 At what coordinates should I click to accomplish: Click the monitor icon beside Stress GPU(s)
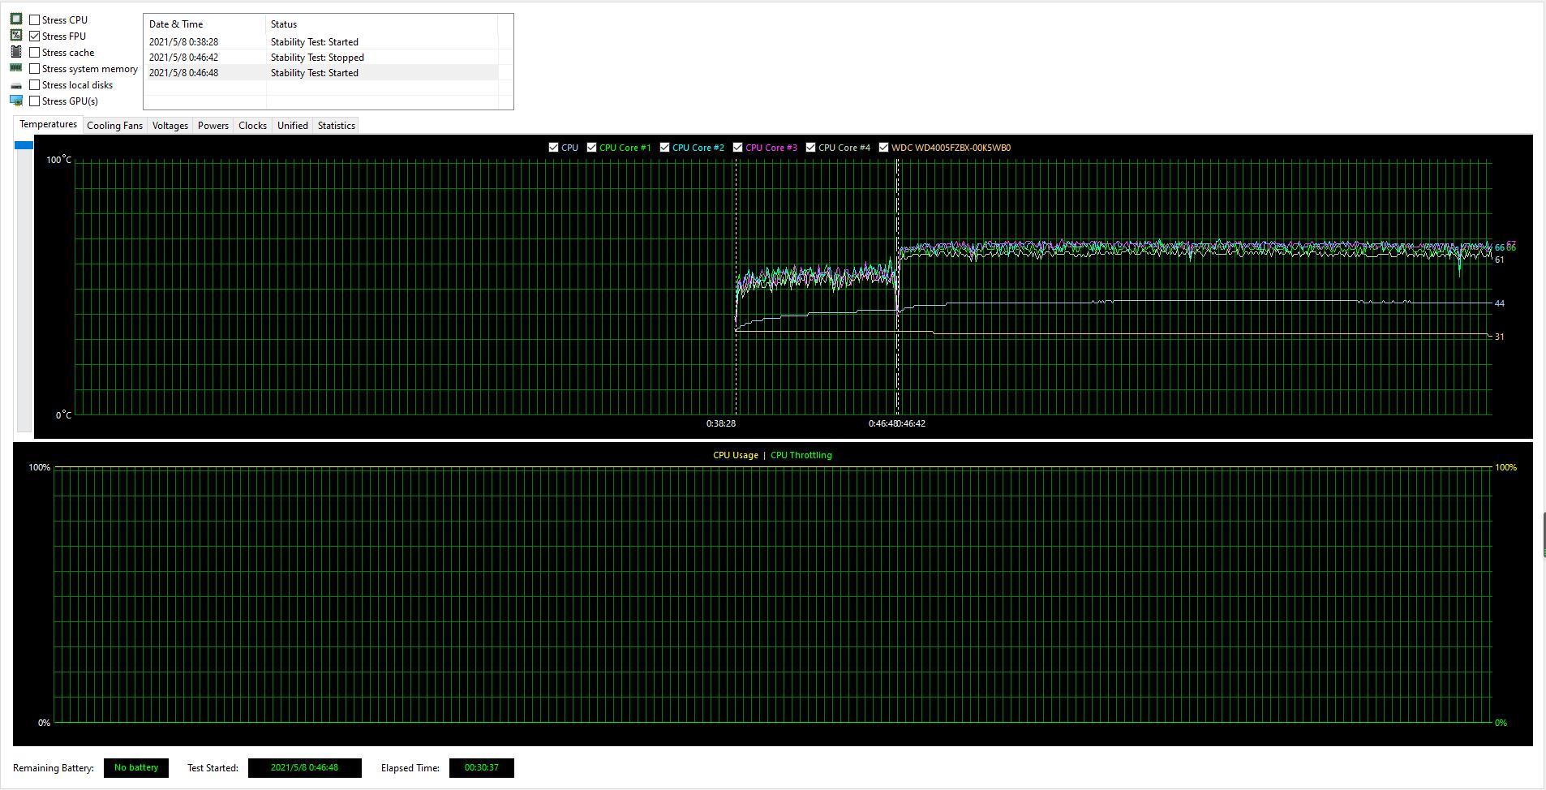tap(16, 101)
